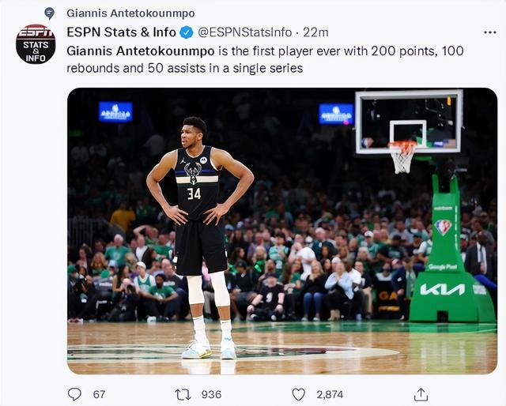
Task: Click the ESPN Stats & Info avatar
Action: click(36, 43)
